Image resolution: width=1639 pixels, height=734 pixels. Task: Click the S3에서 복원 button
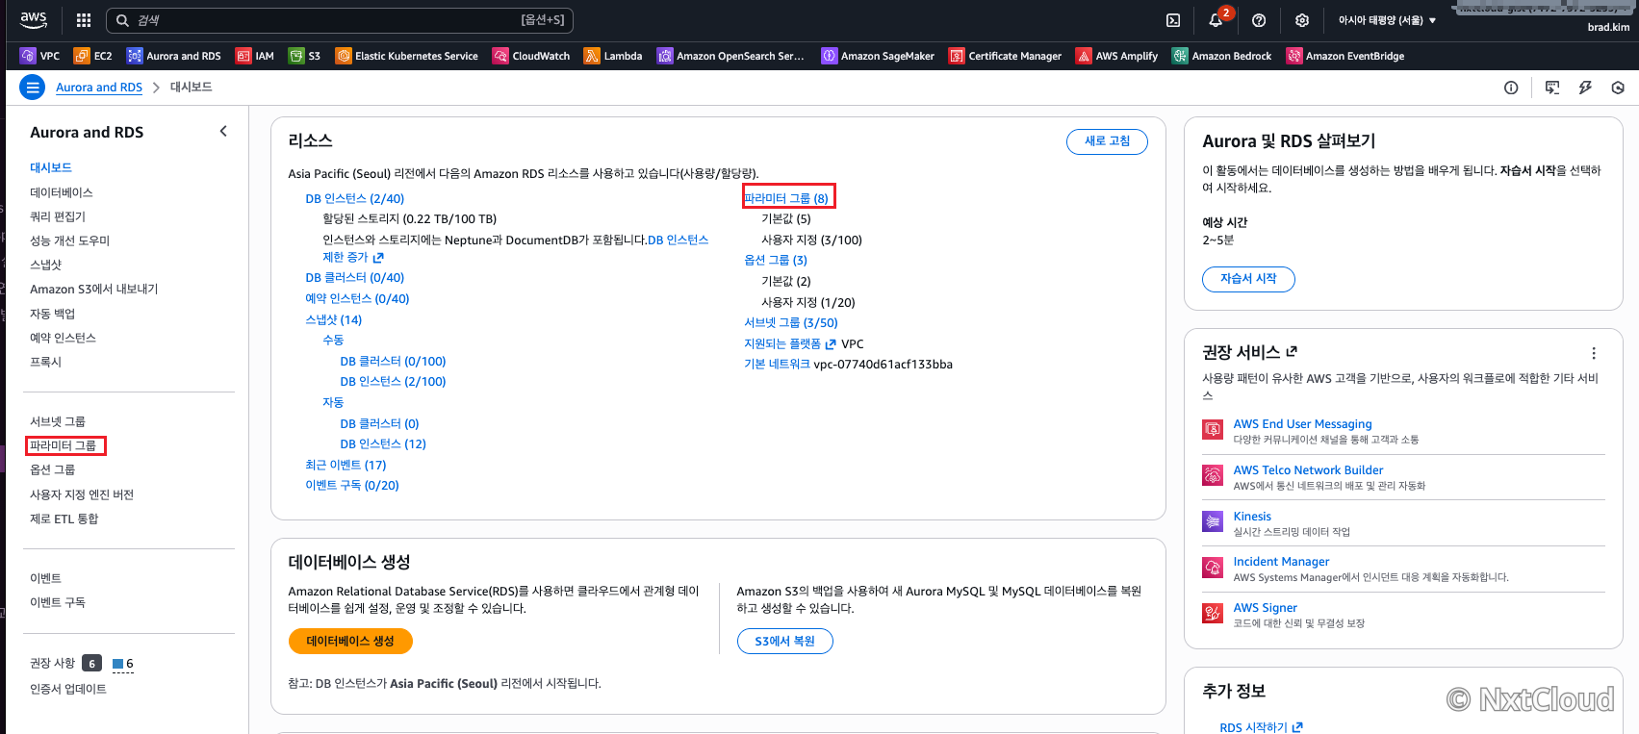click(x=785, y=641)
